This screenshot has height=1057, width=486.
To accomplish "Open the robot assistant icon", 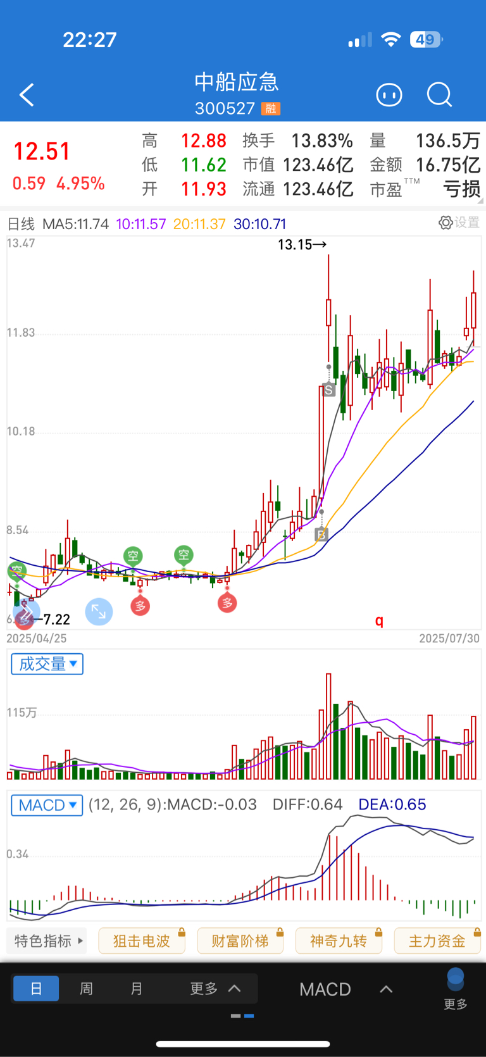I will coord(389,95).
